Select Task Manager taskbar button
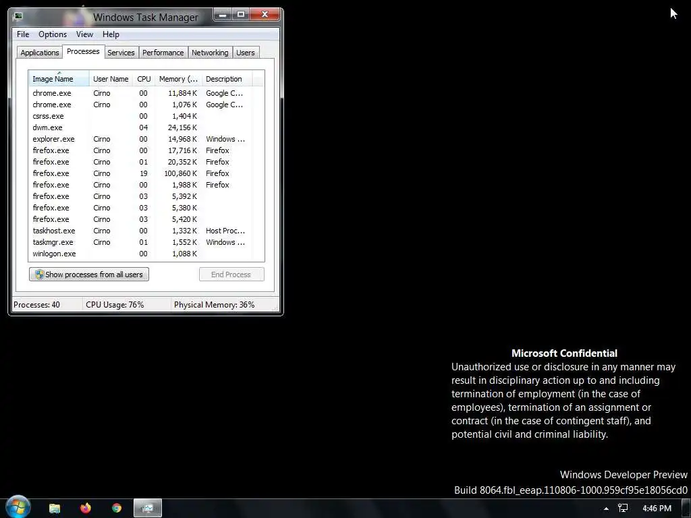691x518 pixels. 148,509
